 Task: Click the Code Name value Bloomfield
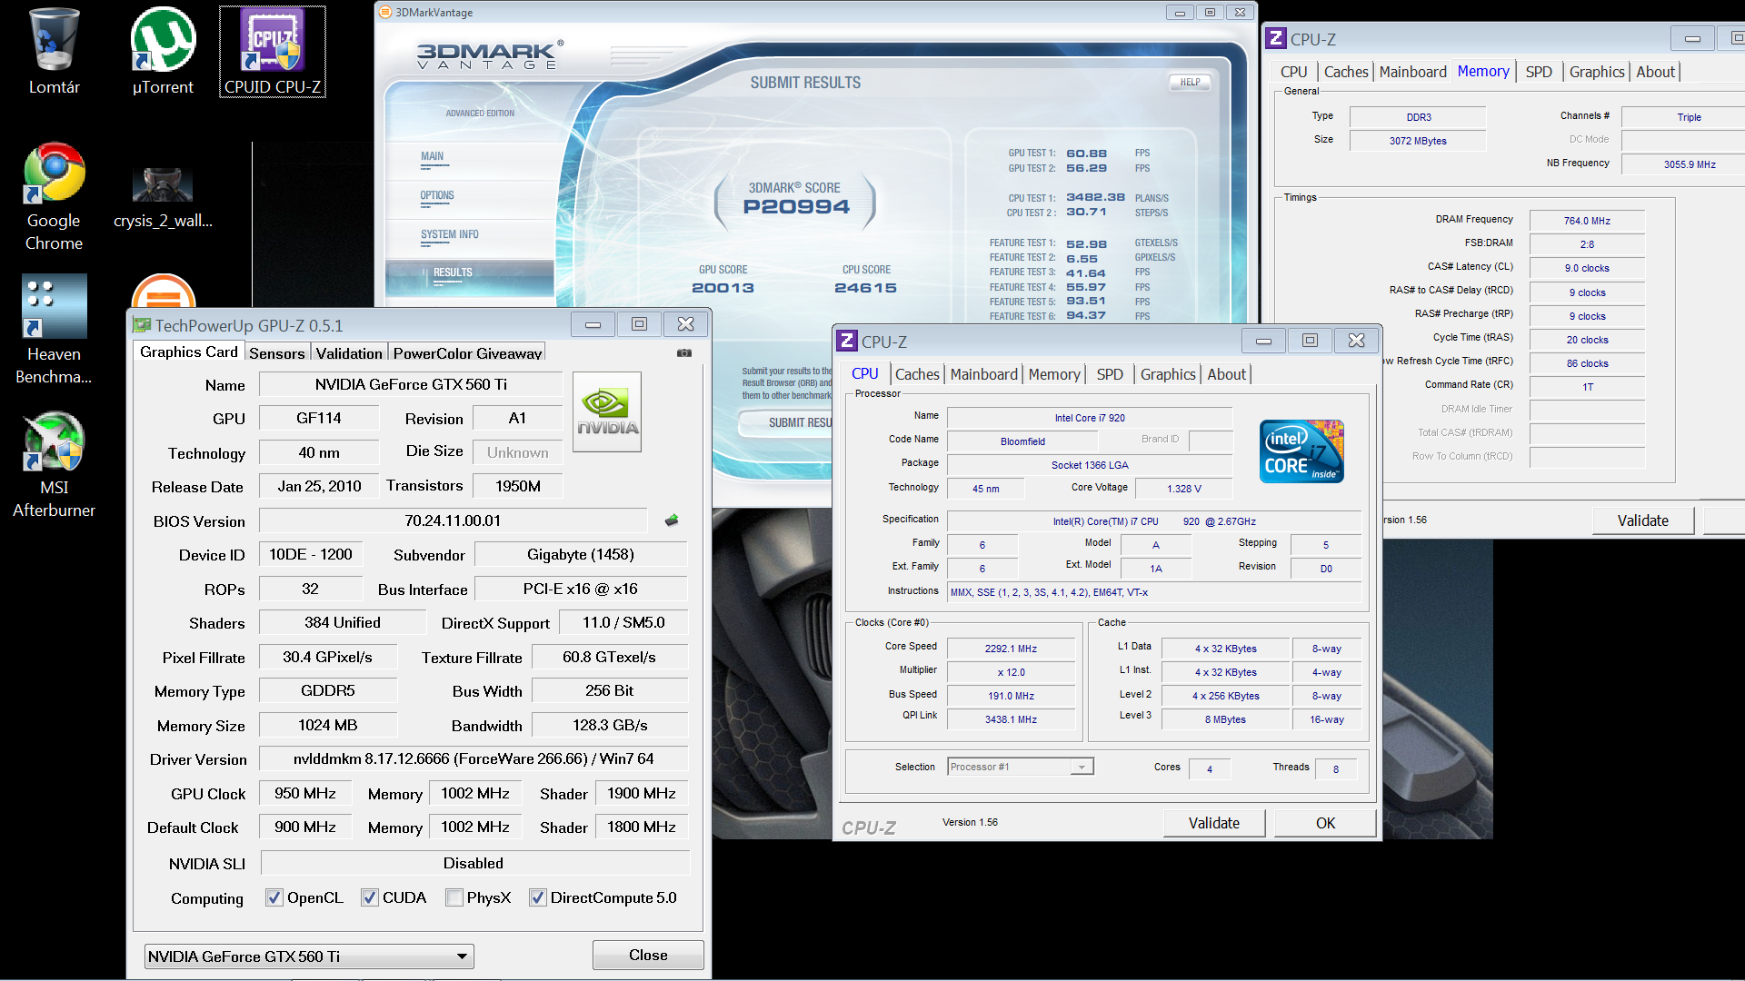(x=1022, y=441)
